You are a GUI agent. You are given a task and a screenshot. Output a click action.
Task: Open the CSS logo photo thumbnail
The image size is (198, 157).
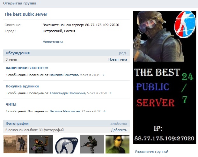coord(66,145)
